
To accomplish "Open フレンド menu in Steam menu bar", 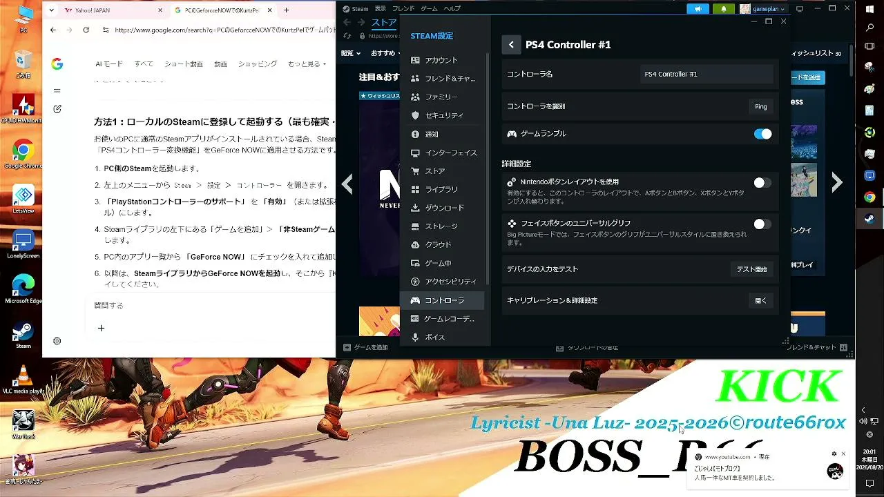I will [403, 9].
